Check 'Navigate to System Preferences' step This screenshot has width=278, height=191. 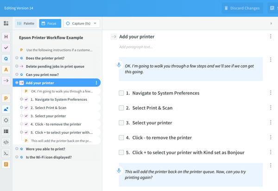click(121, 93)
